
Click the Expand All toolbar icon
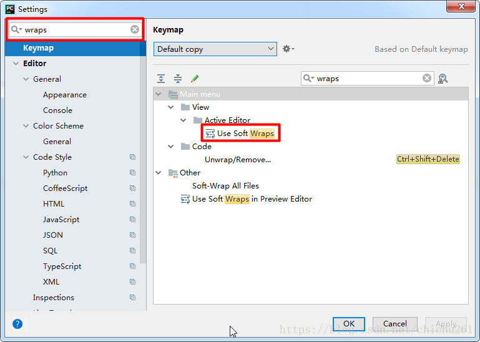161,79
